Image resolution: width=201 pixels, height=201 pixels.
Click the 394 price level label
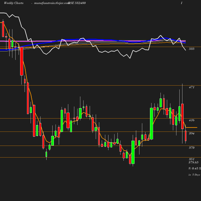(192, 133)
